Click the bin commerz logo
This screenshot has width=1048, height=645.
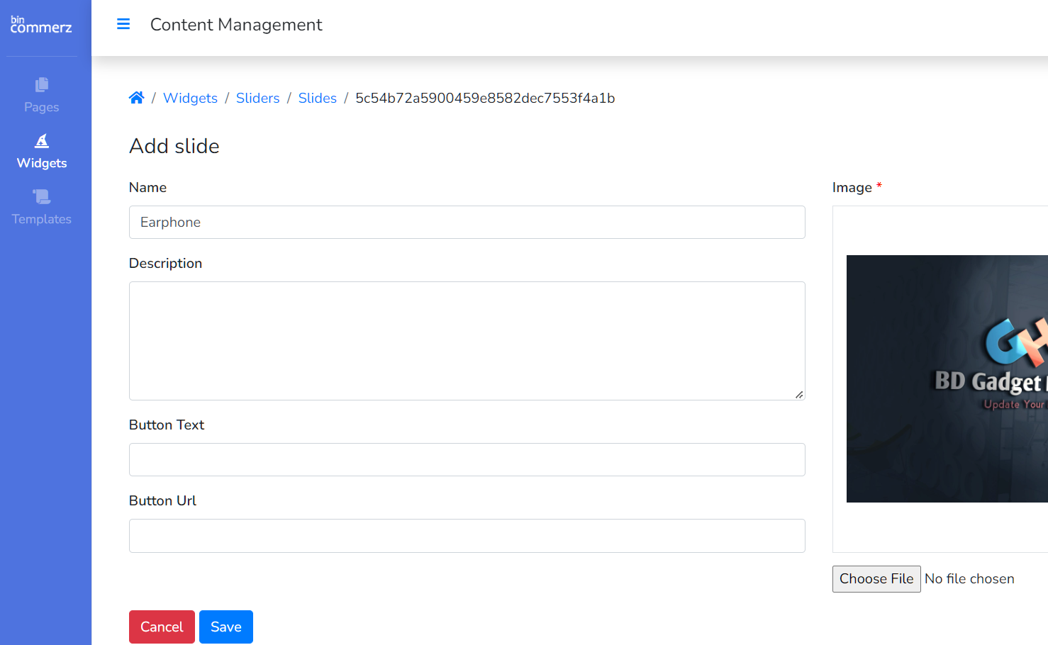click(x=41, y=25)
